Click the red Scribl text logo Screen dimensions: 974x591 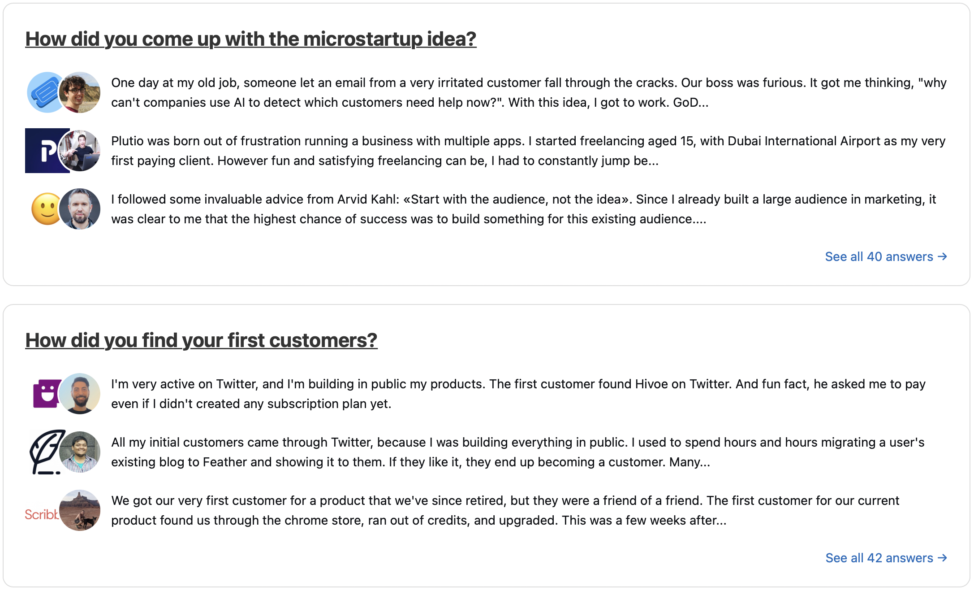[42, 514]
